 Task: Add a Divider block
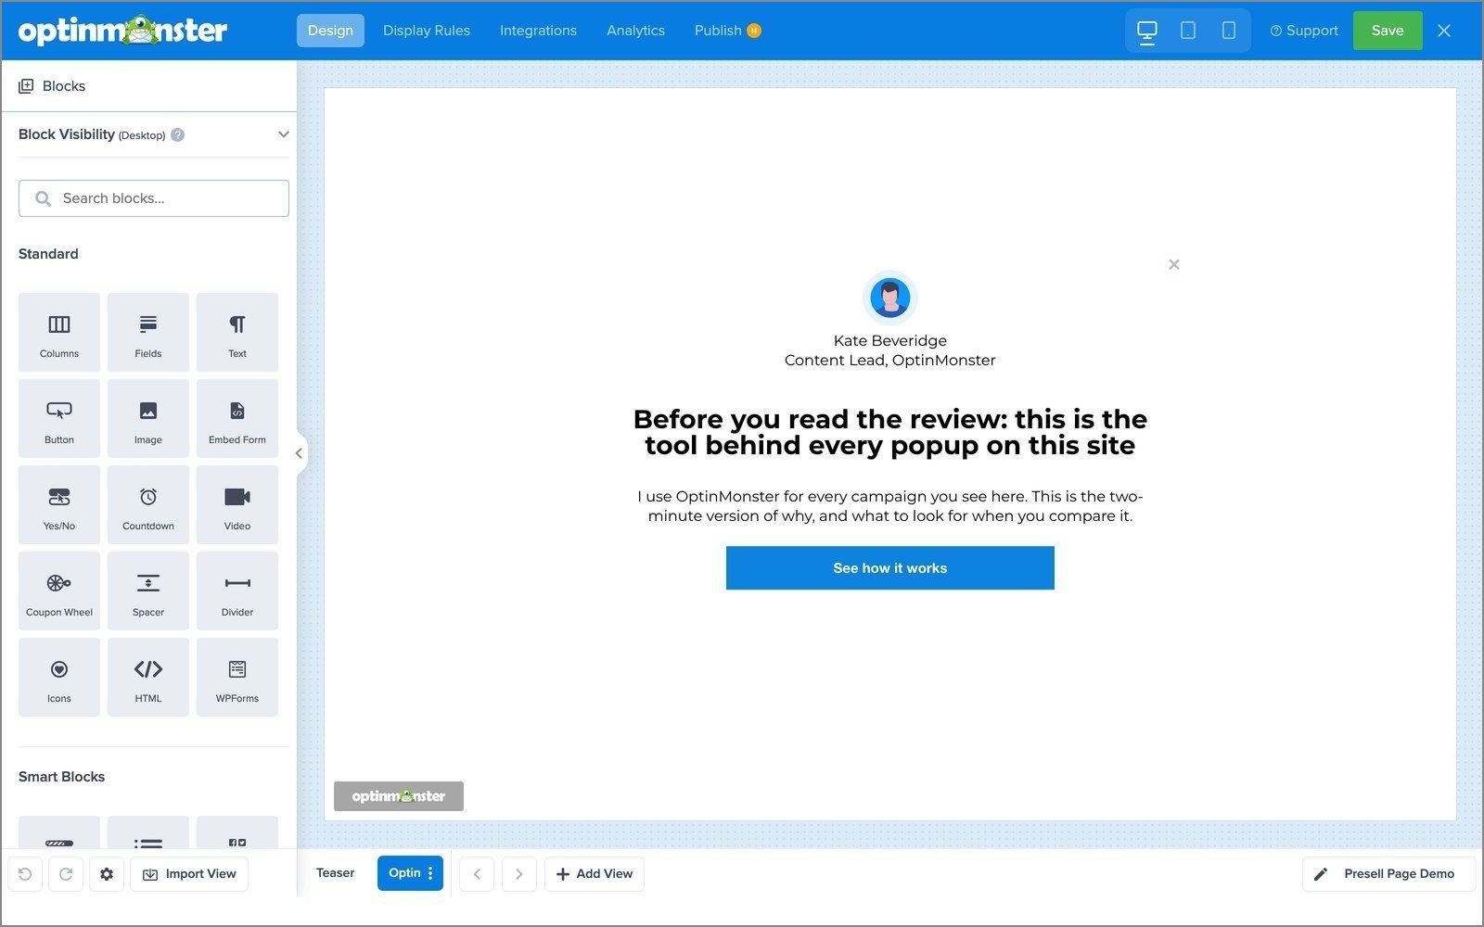coord(237,590)
